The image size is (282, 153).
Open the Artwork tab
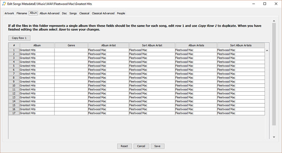click(x=9, y=13)
